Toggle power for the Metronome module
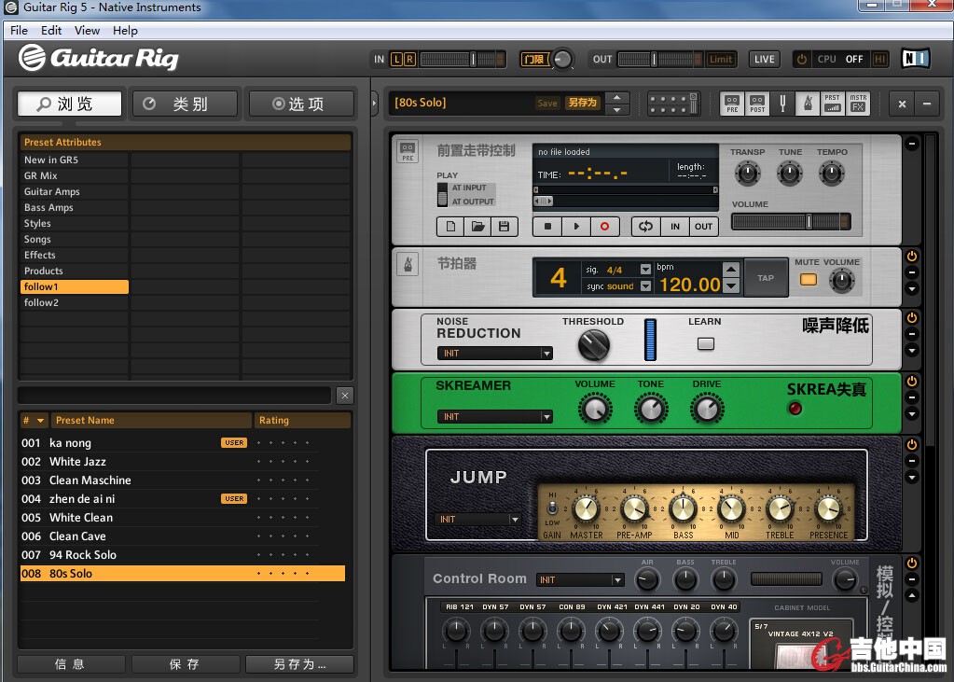This screenshot has height=682, width=954. (x=911, y=257)
